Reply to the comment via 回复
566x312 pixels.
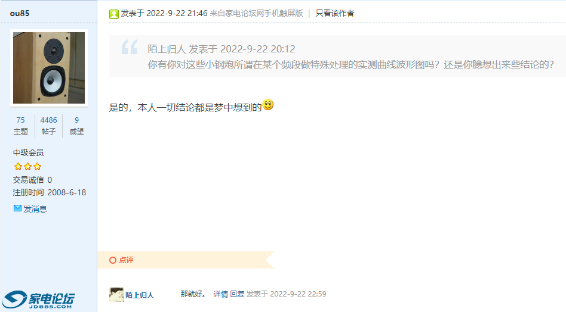point(237,294)
